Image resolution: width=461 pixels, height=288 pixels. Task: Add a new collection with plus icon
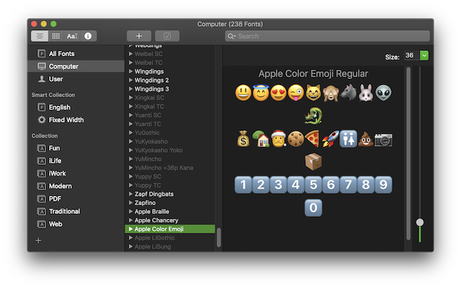click(x=38, y=240)
